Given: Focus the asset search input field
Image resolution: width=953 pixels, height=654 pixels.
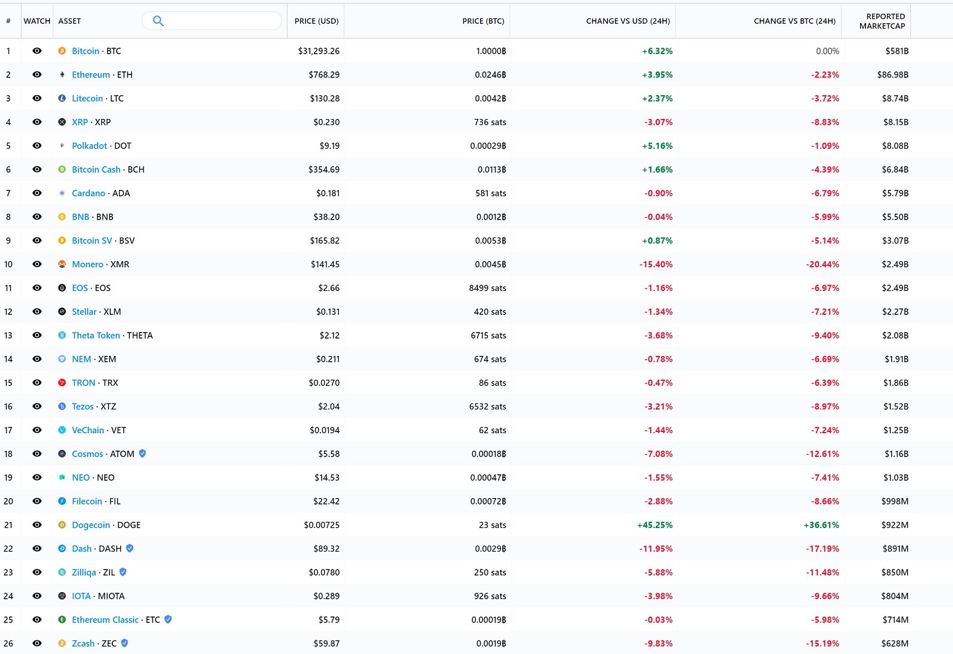Looking at the screenshot, I should [211, 21].
